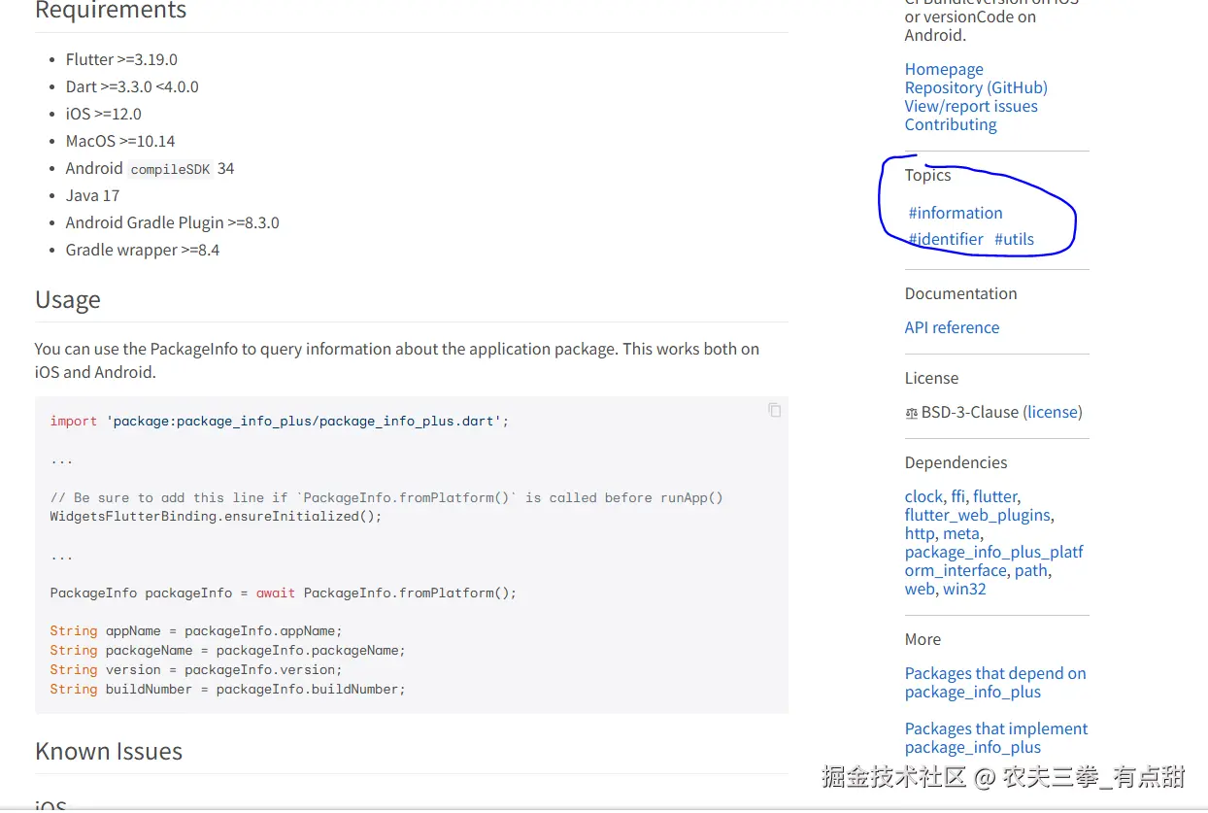Open the web dependency
1208x813 pixels.
pos(920,589)
